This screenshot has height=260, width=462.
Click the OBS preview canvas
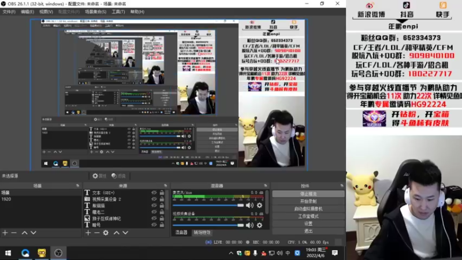point(169,95)
